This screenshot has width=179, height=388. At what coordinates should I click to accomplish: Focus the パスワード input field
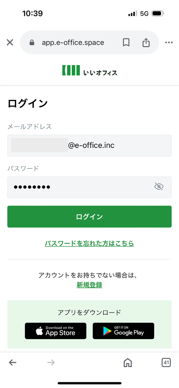click(x=90, y=187)
